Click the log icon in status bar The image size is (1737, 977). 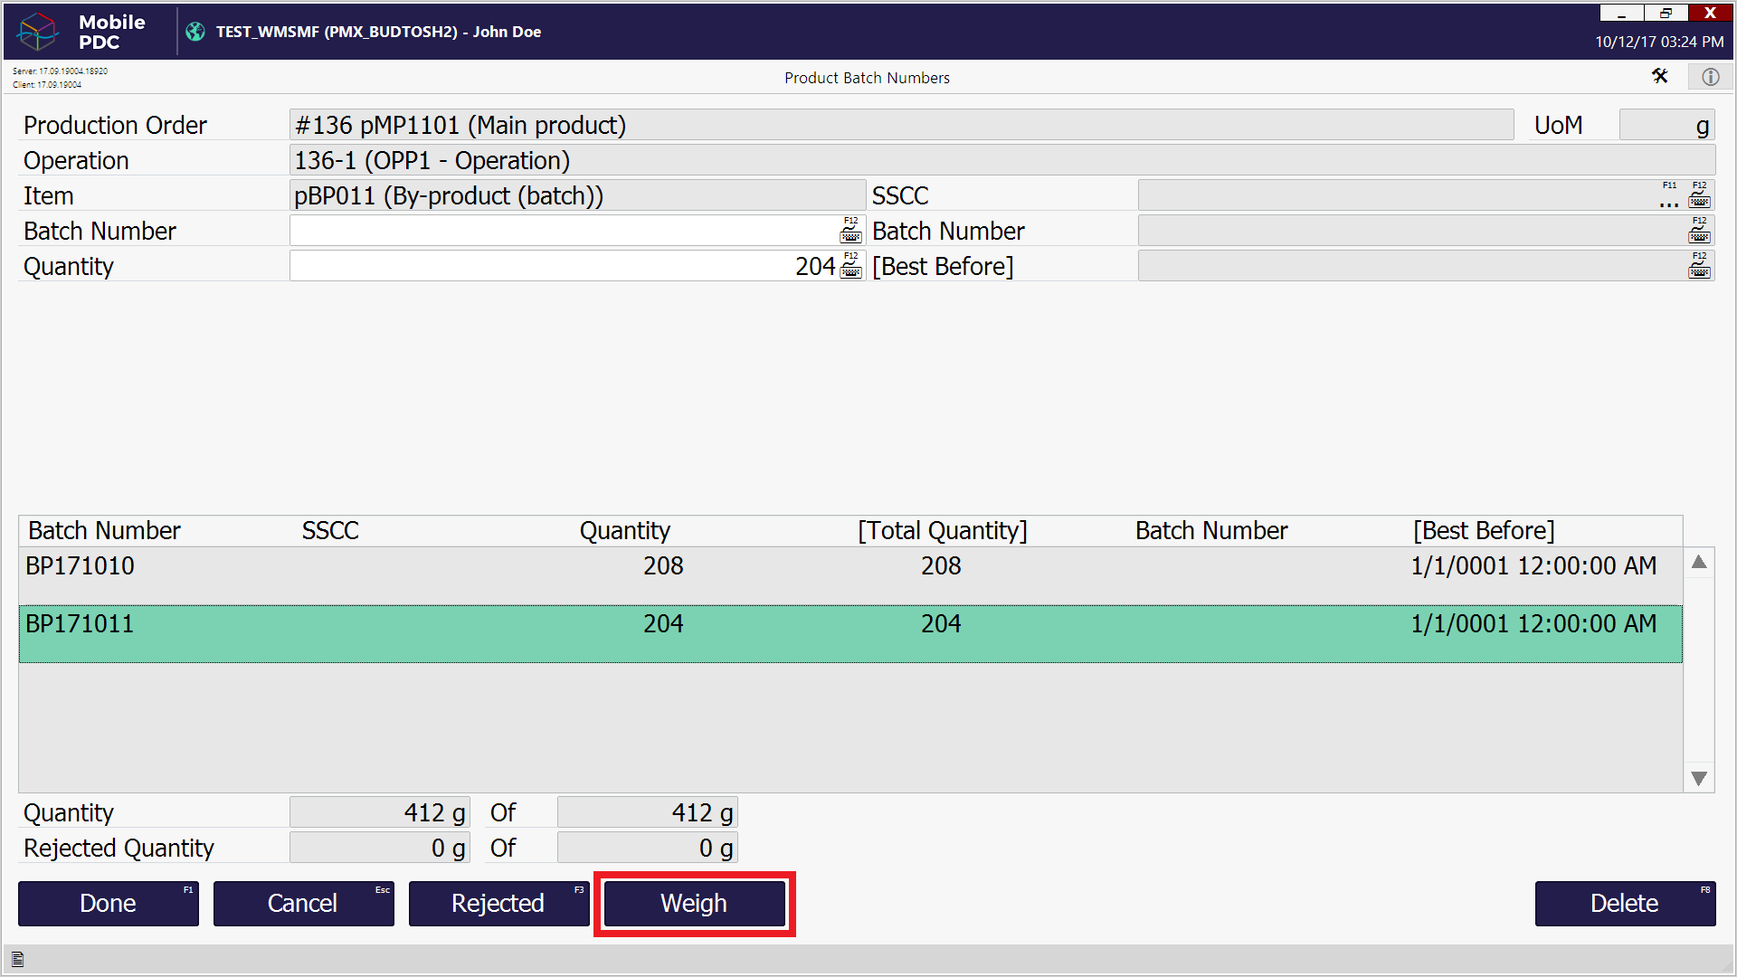[x=17, y=960]
